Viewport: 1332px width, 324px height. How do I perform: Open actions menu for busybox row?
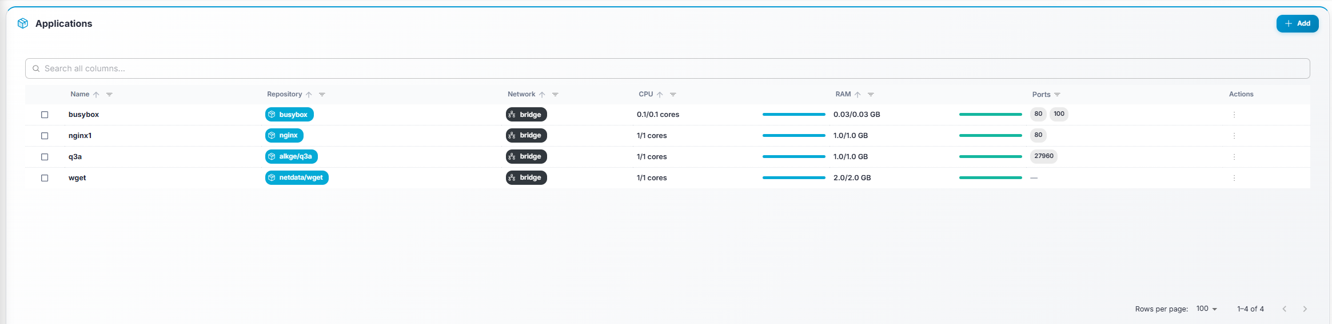(x=1234, y=115)
